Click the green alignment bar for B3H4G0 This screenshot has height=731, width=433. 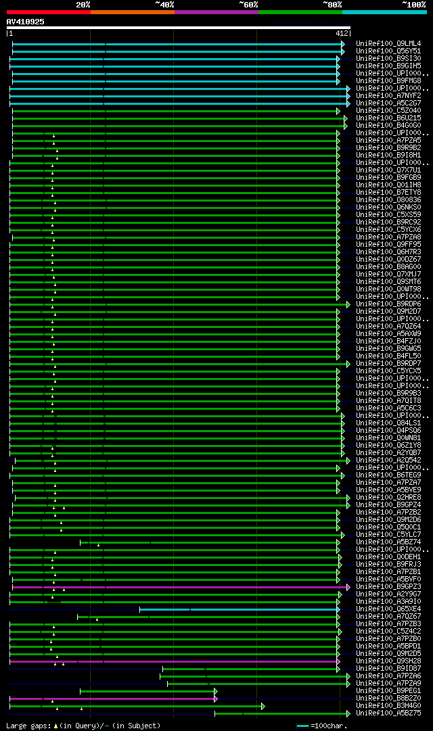tap(137, 706)
